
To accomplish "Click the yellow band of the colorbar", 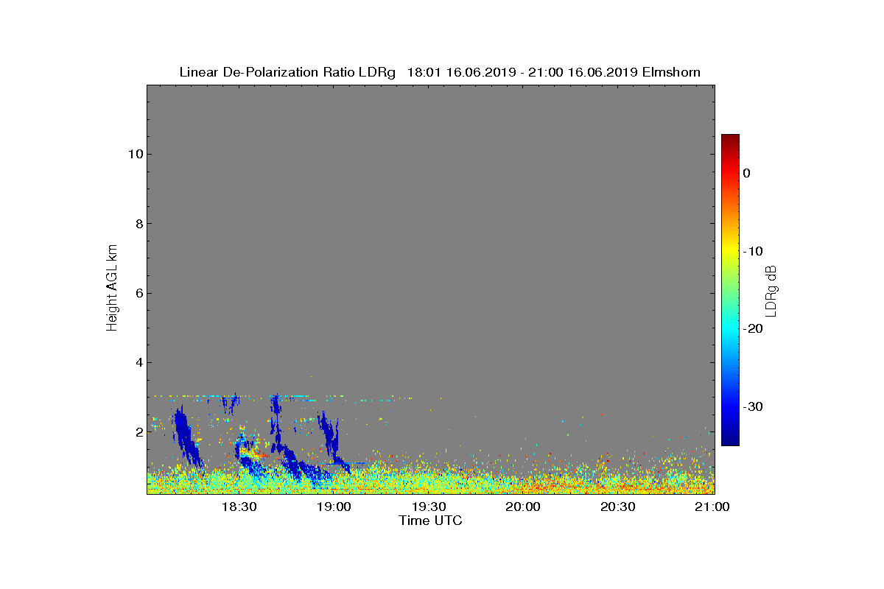I will 730,249.
